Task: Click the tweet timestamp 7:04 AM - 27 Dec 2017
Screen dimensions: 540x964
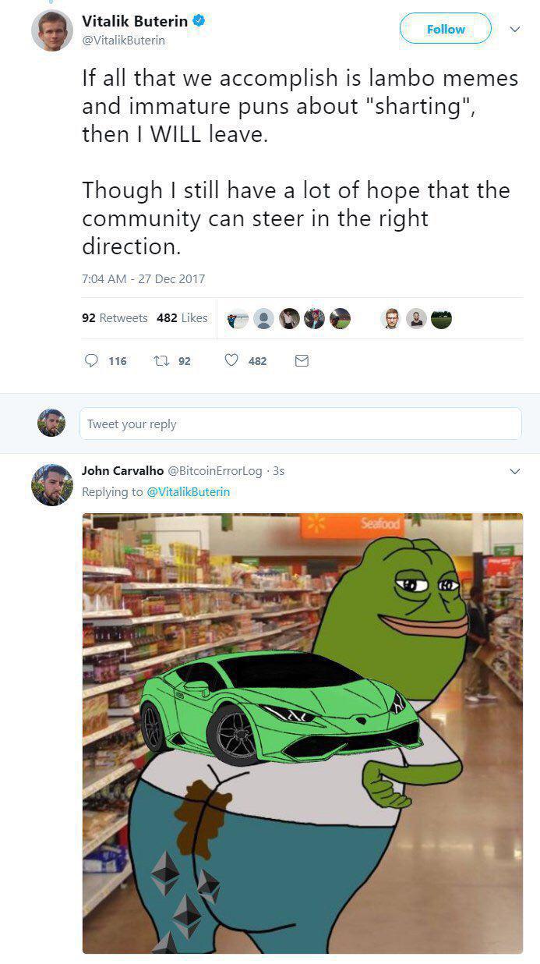Action: [143, 278]
